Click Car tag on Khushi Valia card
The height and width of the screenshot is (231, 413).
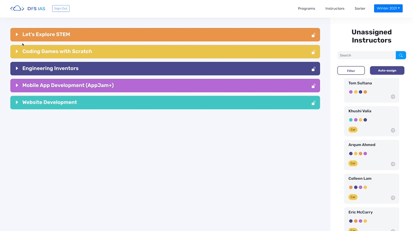coord(353,130)
